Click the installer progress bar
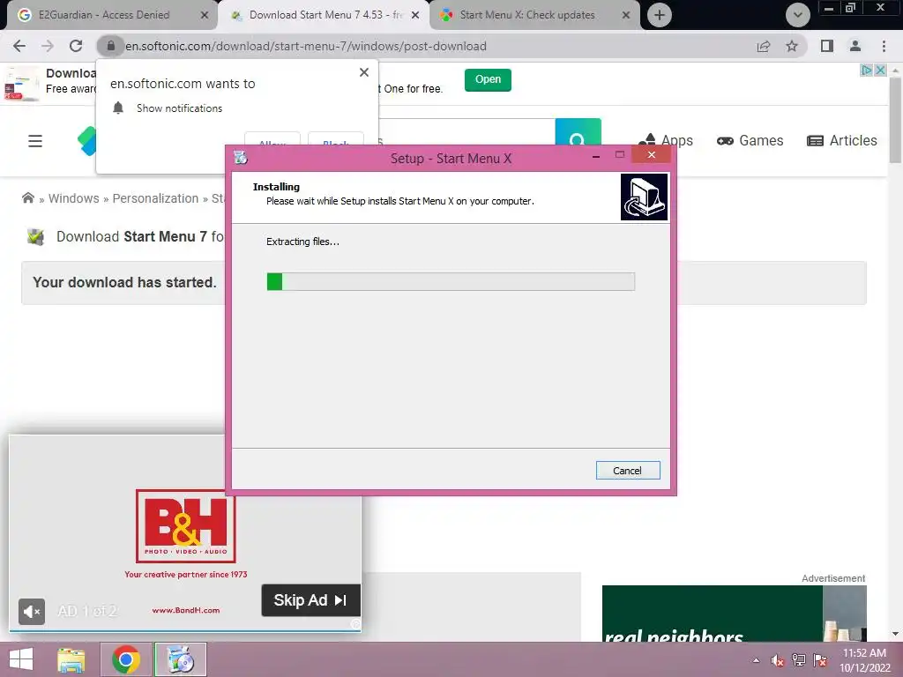Screen dimensions: 903x677 (x=451, y=281)
